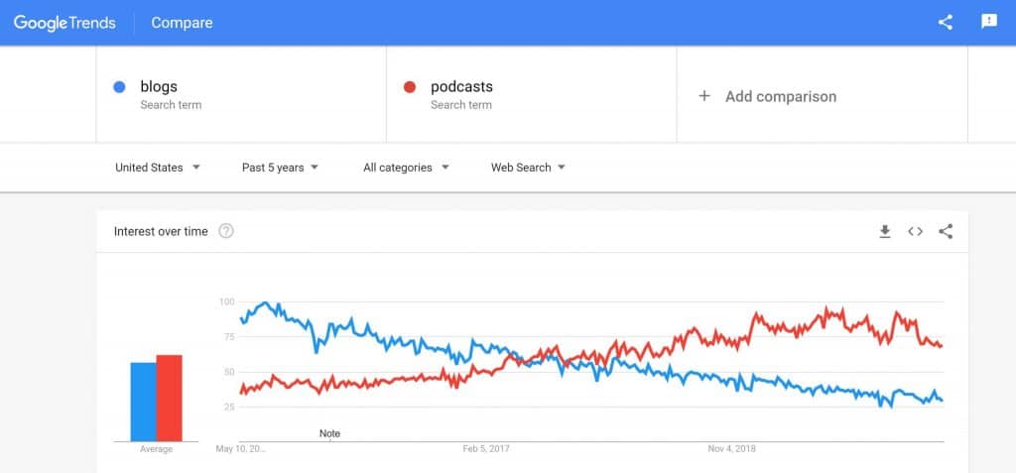Open the Past 5 years time dropdown
Screen dimensions: 1016x473
(x=281, y=168)
